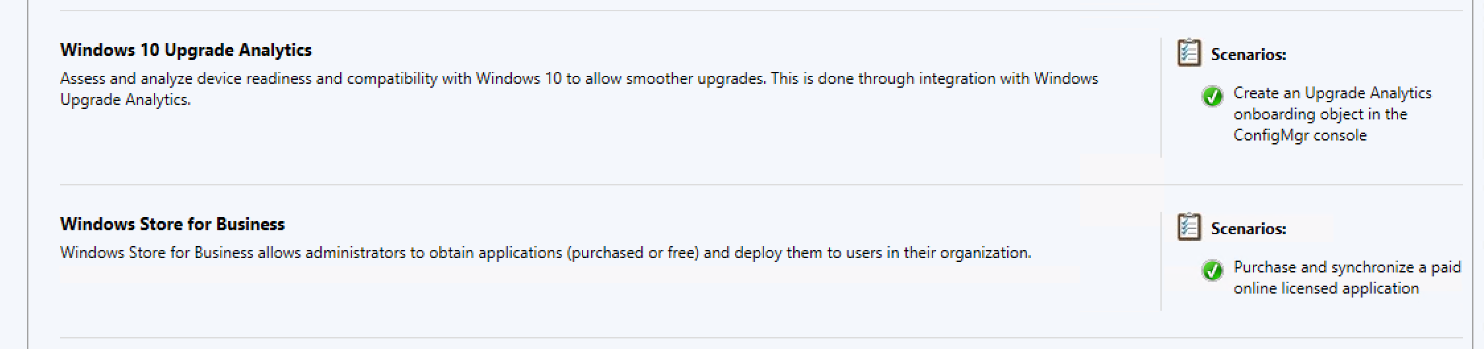Image resolution: width=1484 pixels, height=349 pixels.
Task: Click green checkmark next to Purchase and synchronize
Action: 1213,270
